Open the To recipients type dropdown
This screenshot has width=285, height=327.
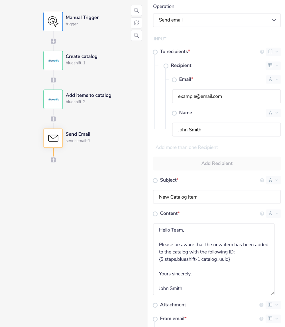pos(273,52)
